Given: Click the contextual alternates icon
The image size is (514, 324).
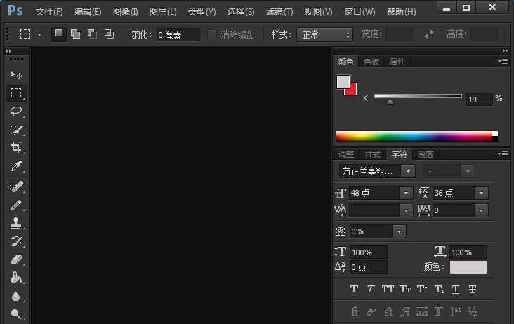Looking at the screenshot, I should 371,311.
